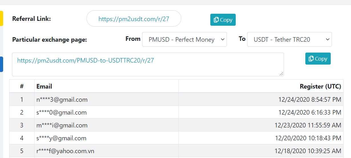Click the PMUSD-to-USDTTRC20 URL text area
This screenshot has height=158, width=351.
pos(148,65)
